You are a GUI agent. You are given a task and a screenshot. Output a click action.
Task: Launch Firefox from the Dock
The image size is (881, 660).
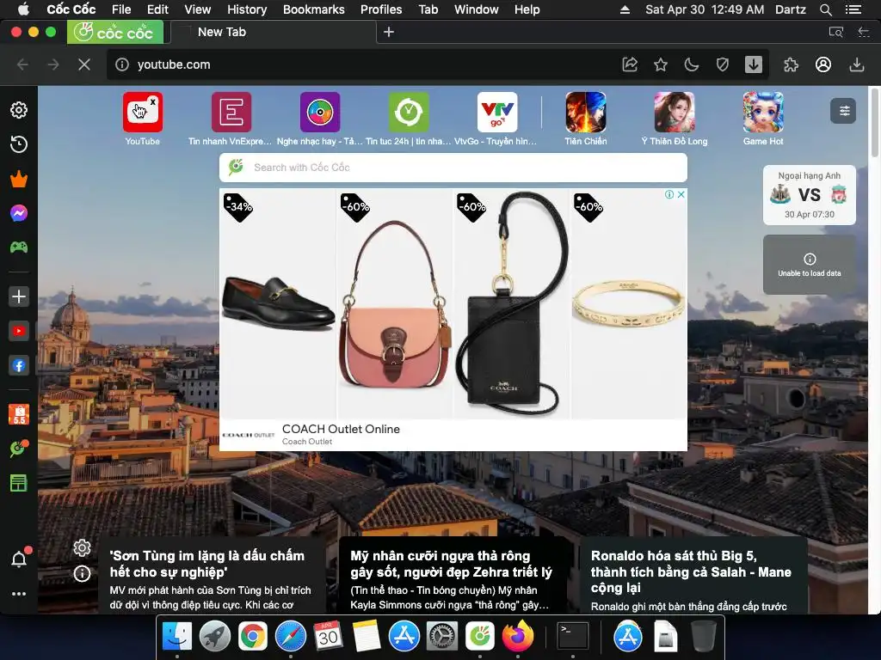coord(517,636)
